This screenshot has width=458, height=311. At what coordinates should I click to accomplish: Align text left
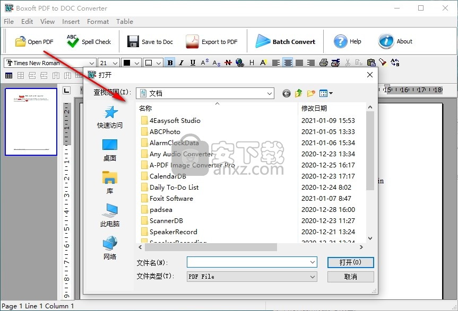(276, 63)
